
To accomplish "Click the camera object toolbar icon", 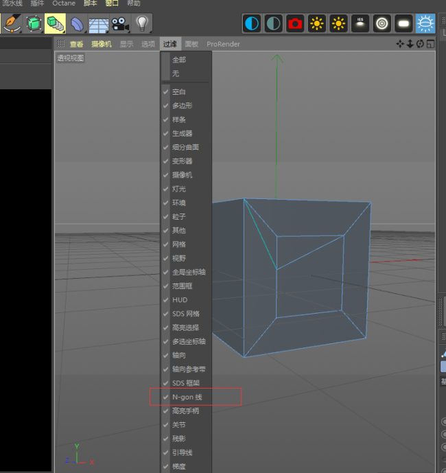I will click(x=119, y=24).
